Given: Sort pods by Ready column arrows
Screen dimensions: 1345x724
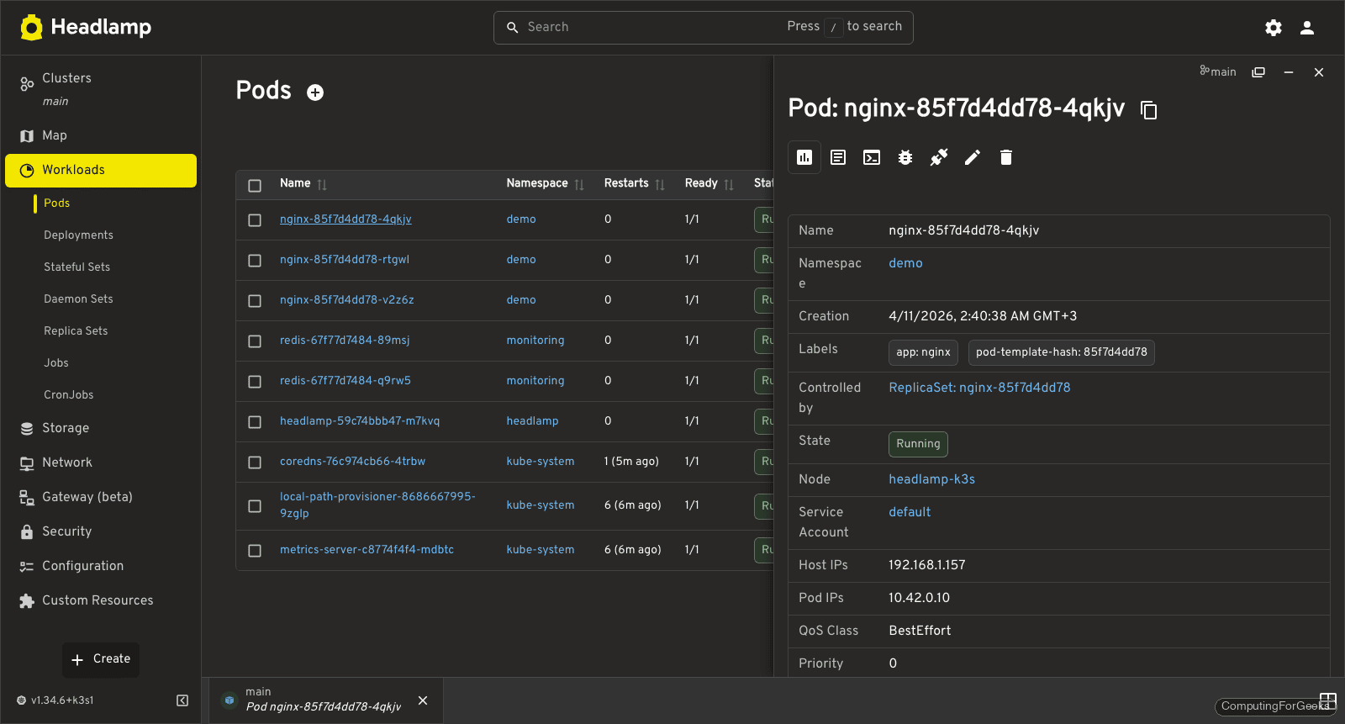Looking at the screenshot, I should coord(729,185).
